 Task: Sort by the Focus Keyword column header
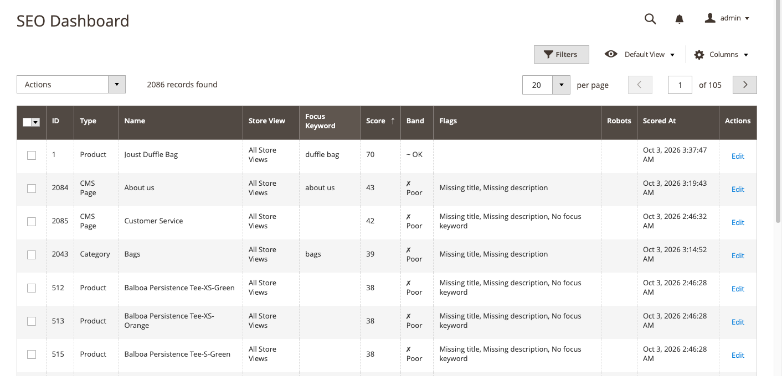(330, 122)
